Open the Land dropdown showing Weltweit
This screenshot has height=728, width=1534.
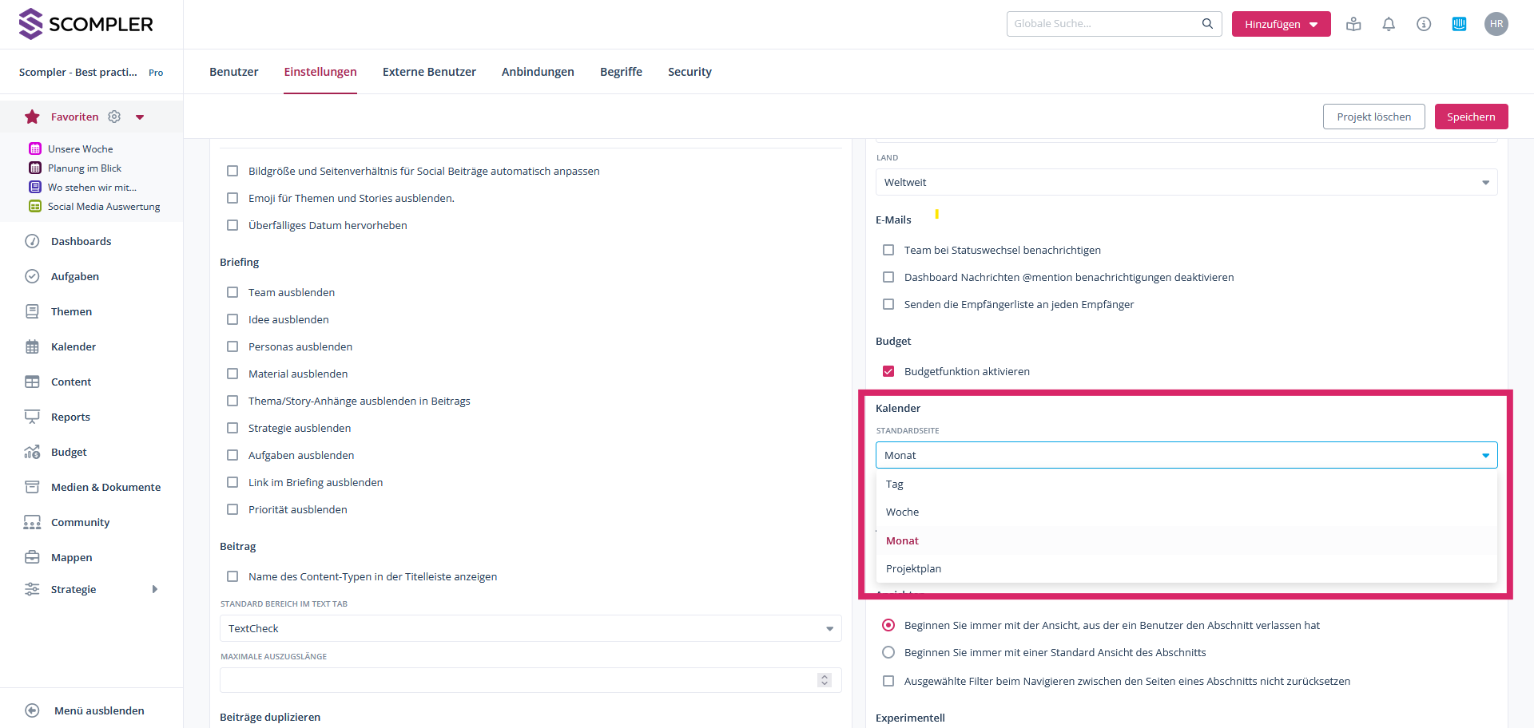pos(1186,182)
